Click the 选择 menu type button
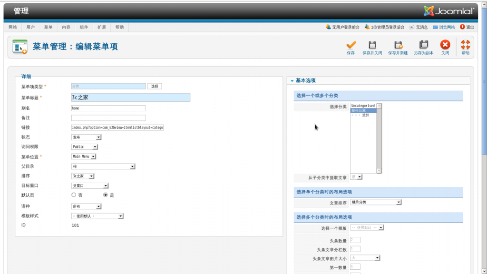 pos(155,86)
